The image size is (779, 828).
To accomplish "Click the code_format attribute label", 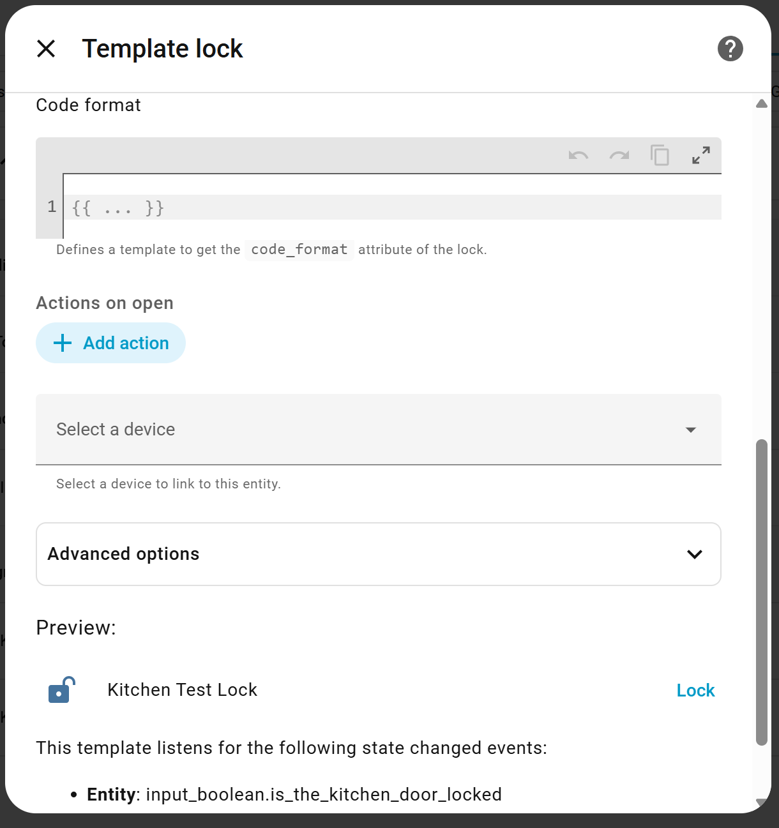I will [x=299, y=250].
